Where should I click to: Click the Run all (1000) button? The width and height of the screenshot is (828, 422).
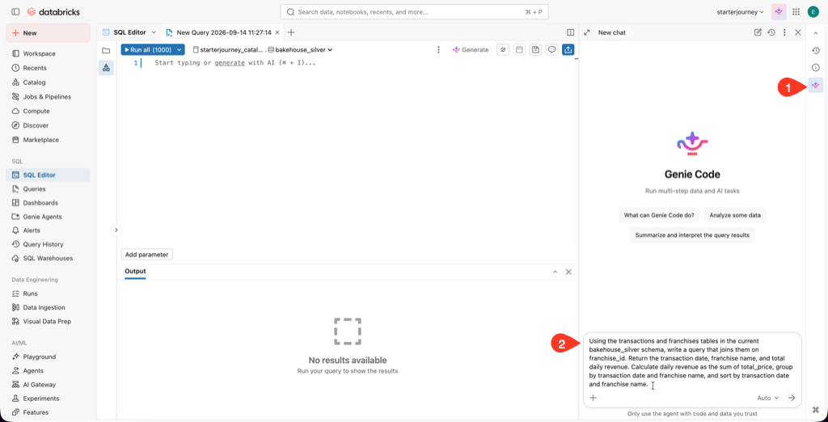pyautogui.click(x=147, y=49)
